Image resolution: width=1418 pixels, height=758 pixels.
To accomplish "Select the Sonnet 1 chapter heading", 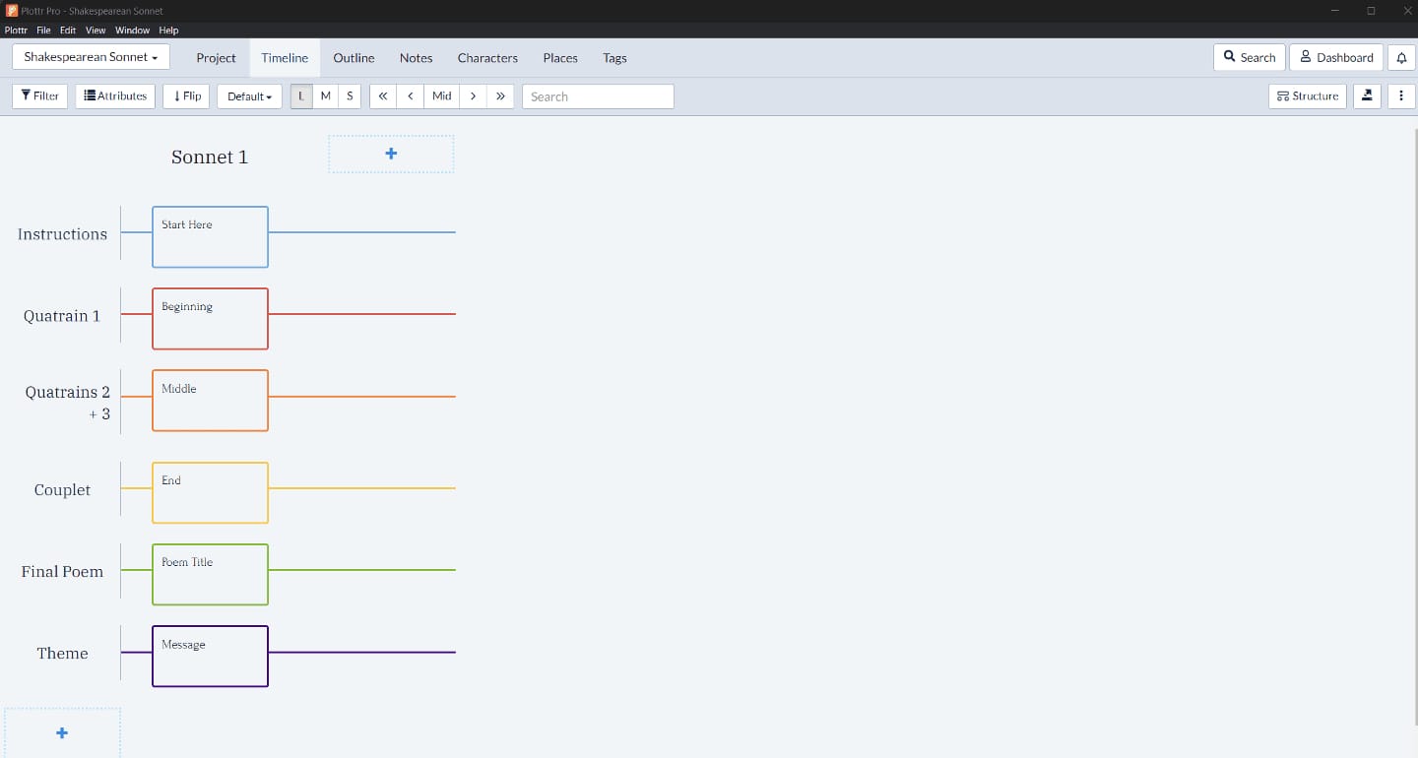I will [x=210, y=157].
